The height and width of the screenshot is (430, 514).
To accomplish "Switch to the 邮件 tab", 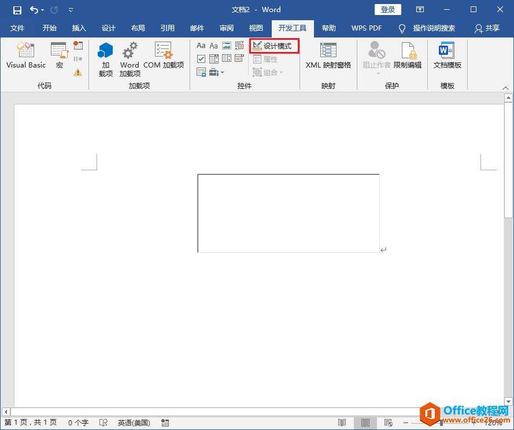I will click(197, 28).
